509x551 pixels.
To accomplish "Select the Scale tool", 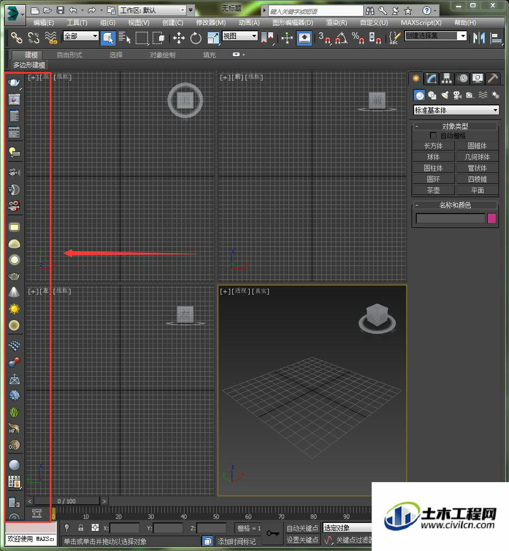I will (x=213, y=38).
